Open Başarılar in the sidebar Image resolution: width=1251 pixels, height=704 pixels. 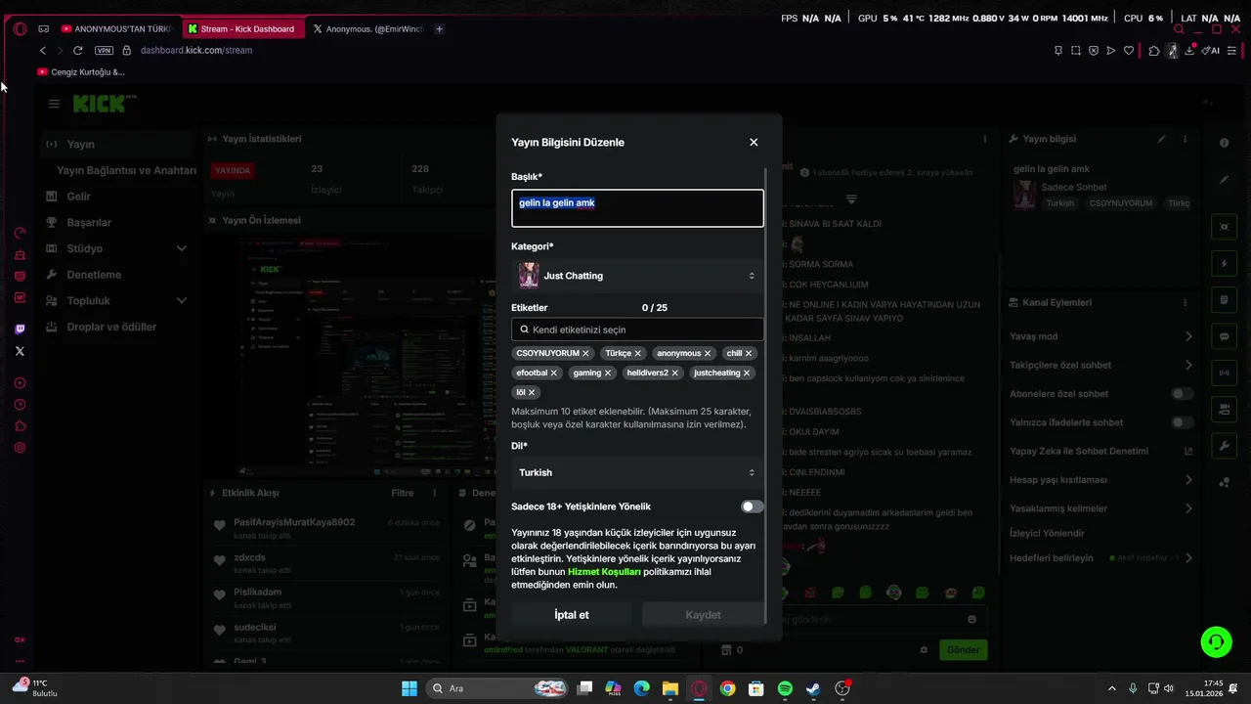89,222
